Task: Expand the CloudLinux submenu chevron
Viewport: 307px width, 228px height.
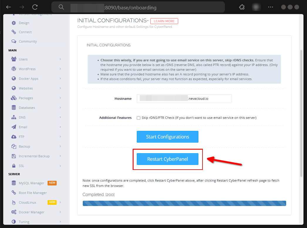Action: 60,202
